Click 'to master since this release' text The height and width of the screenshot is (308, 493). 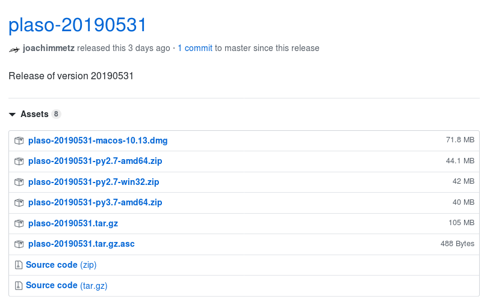(x=267, y=48)
